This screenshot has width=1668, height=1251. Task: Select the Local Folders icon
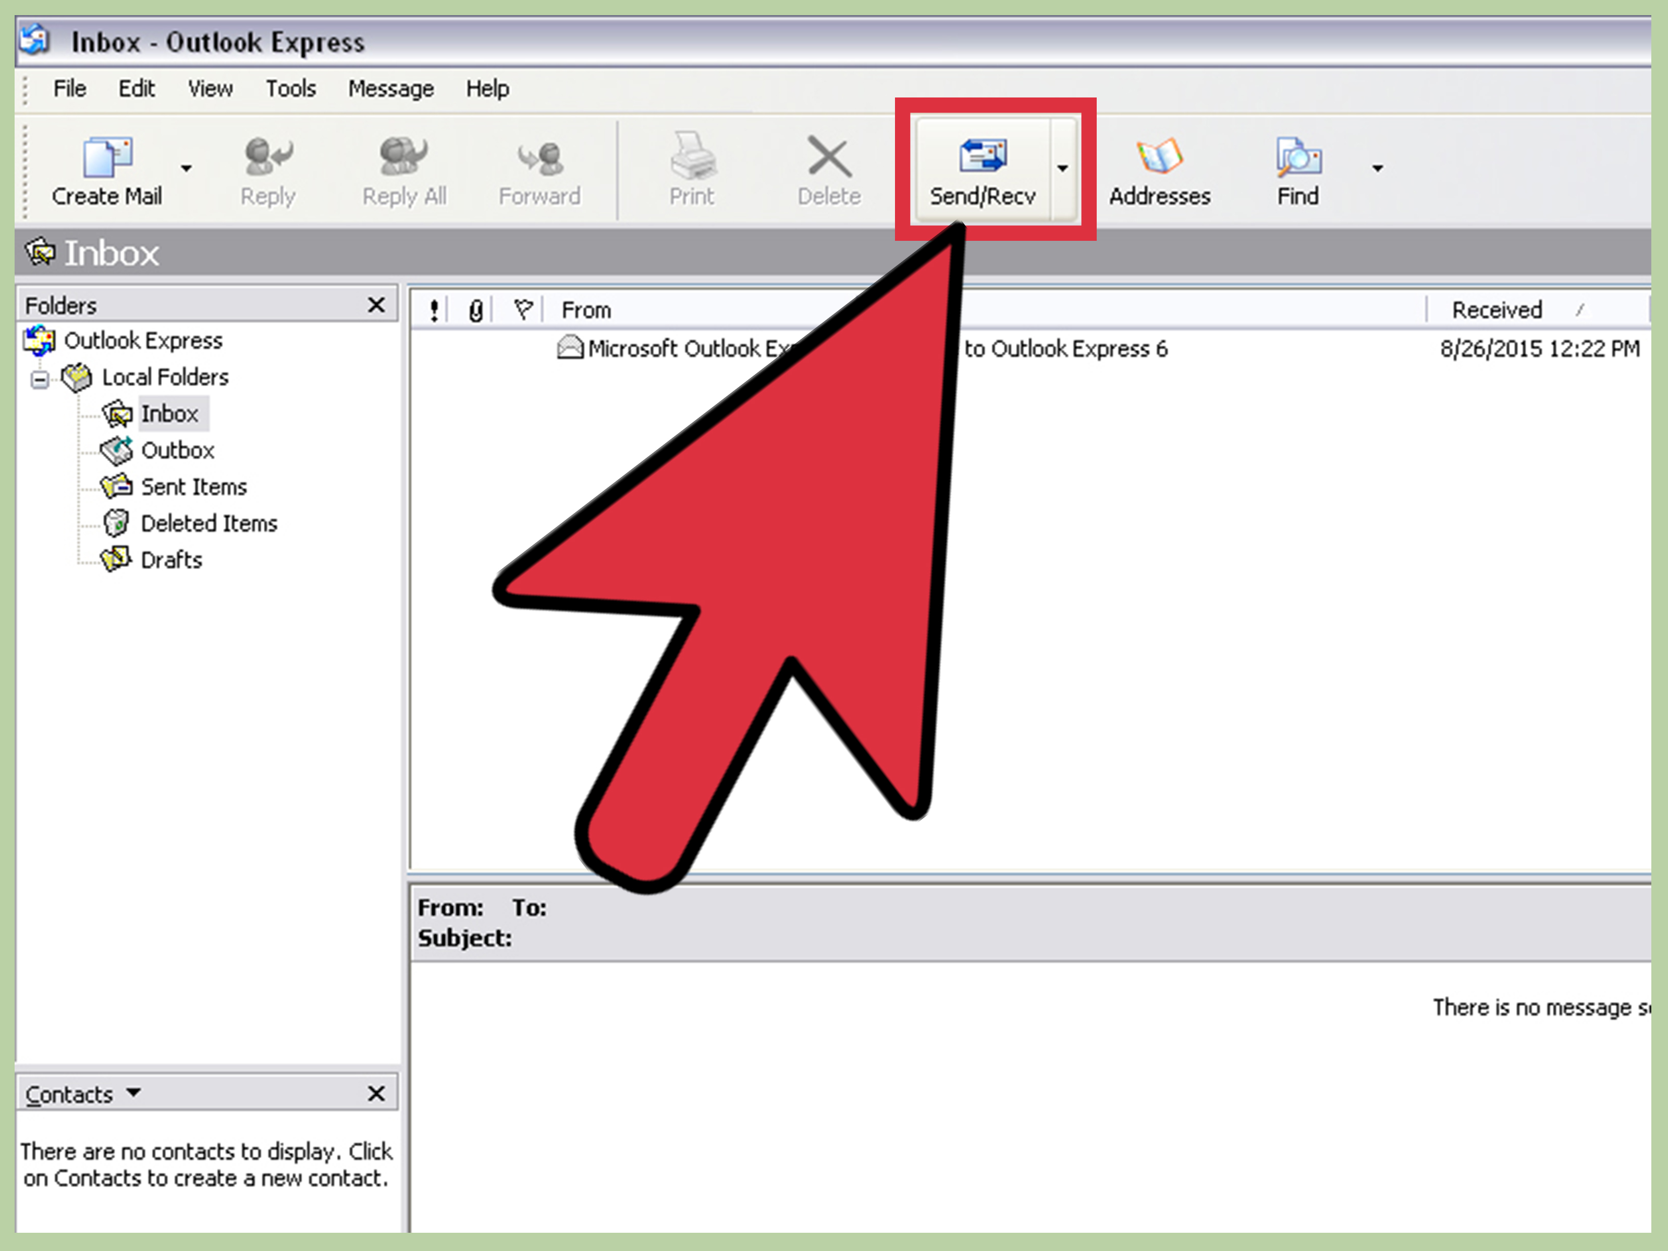click(76, 377)
